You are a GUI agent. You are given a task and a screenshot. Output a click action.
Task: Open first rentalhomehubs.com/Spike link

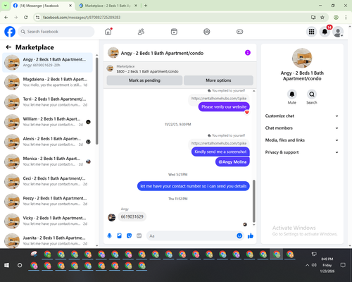[x=219, y=98]
